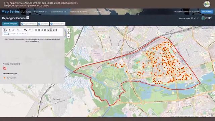The height and width of the screenshot is (121, 215).
Task: Remove formatting with the Tx icon
Action: 9,30
